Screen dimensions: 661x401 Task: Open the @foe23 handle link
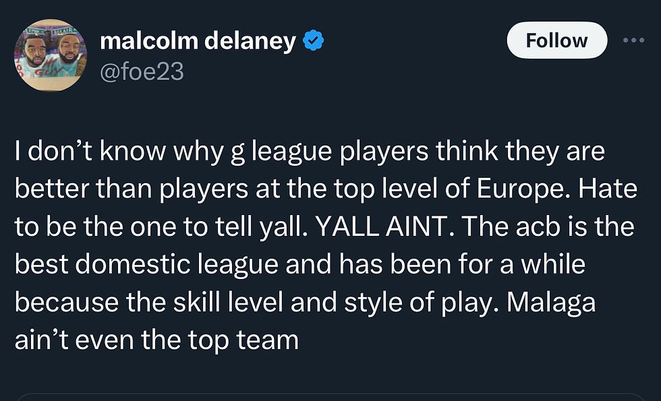[x=142, y=71]
